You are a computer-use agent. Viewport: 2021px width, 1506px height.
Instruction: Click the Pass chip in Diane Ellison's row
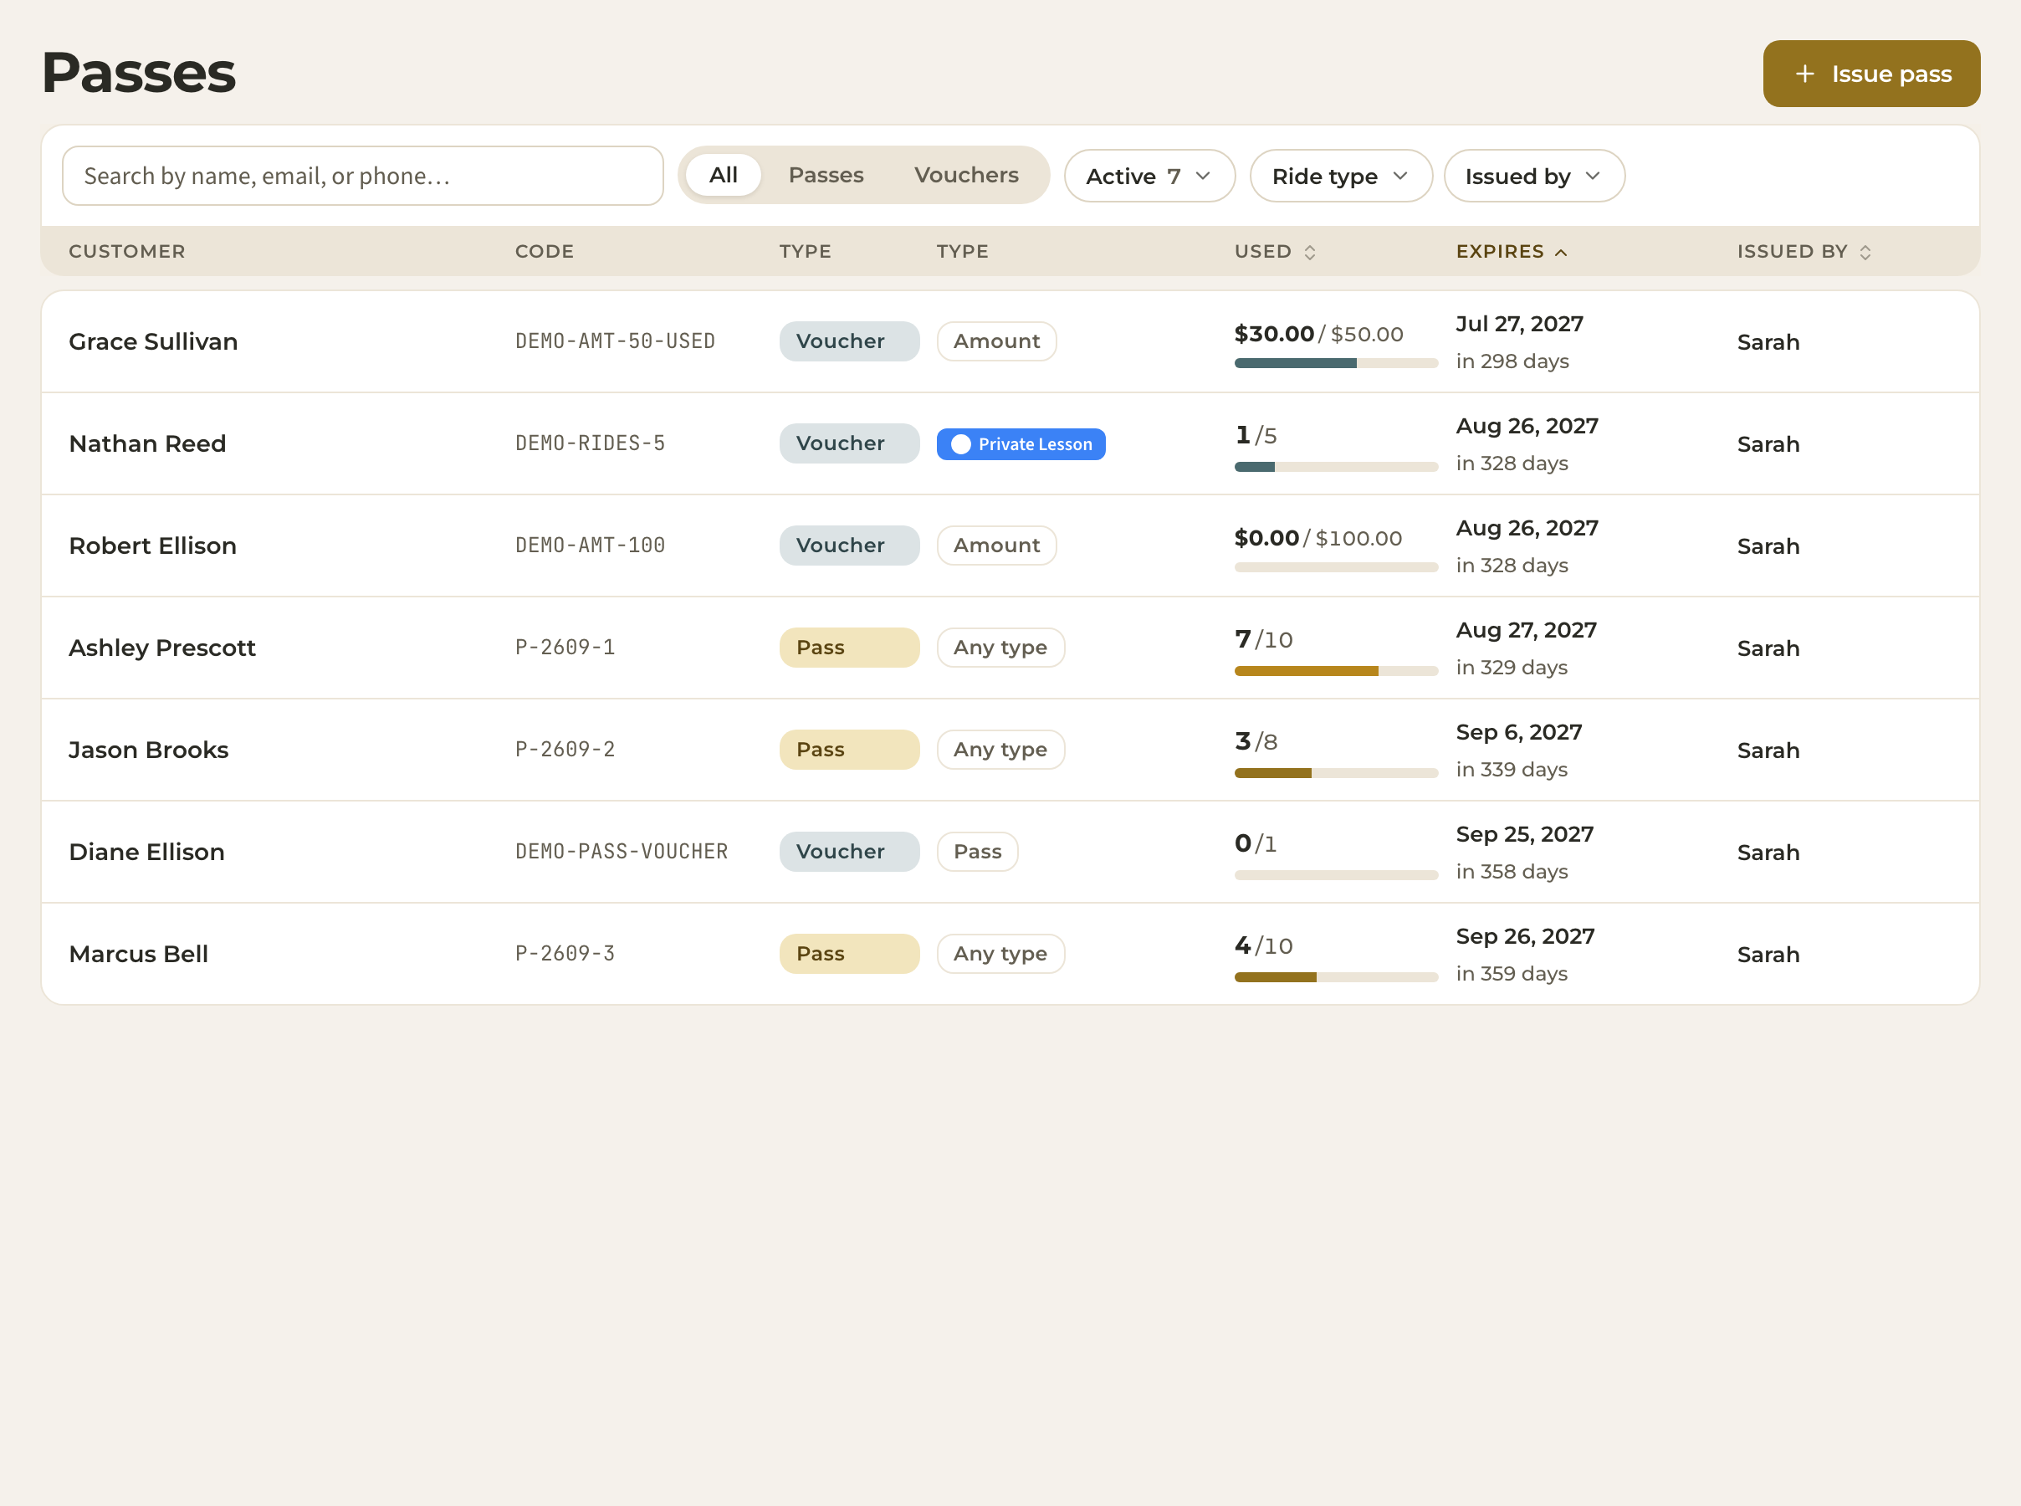977,853
